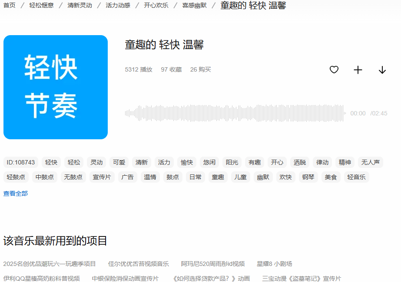401x282 pixels.
Task: Select the 轻鼓点 tag
Action: [16, 177]
